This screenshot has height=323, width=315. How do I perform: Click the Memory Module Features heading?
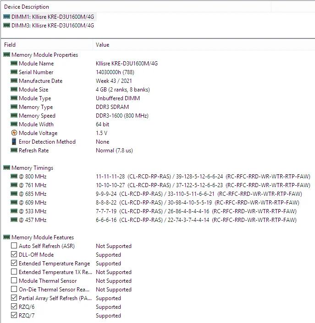pos(43,237)
